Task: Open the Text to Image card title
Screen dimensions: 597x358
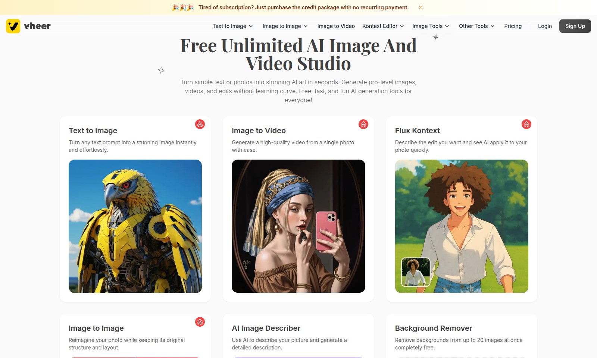Action: pyautogui.click(x=93, y=131)
